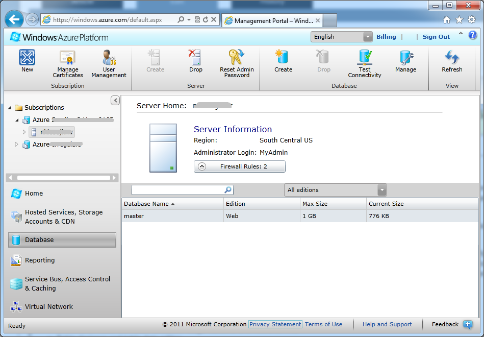Expand the Firewall Rules: 2 section
484x337 pixels.
240,166
